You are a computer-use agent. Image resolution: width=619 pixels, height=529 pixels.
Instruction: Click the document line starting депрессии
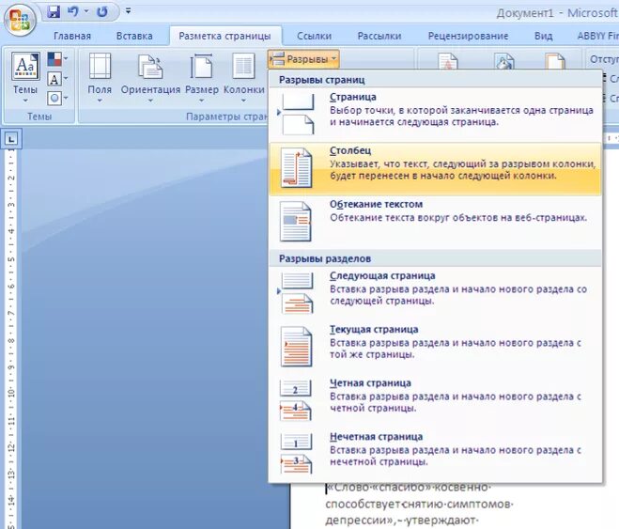(402, 521)
